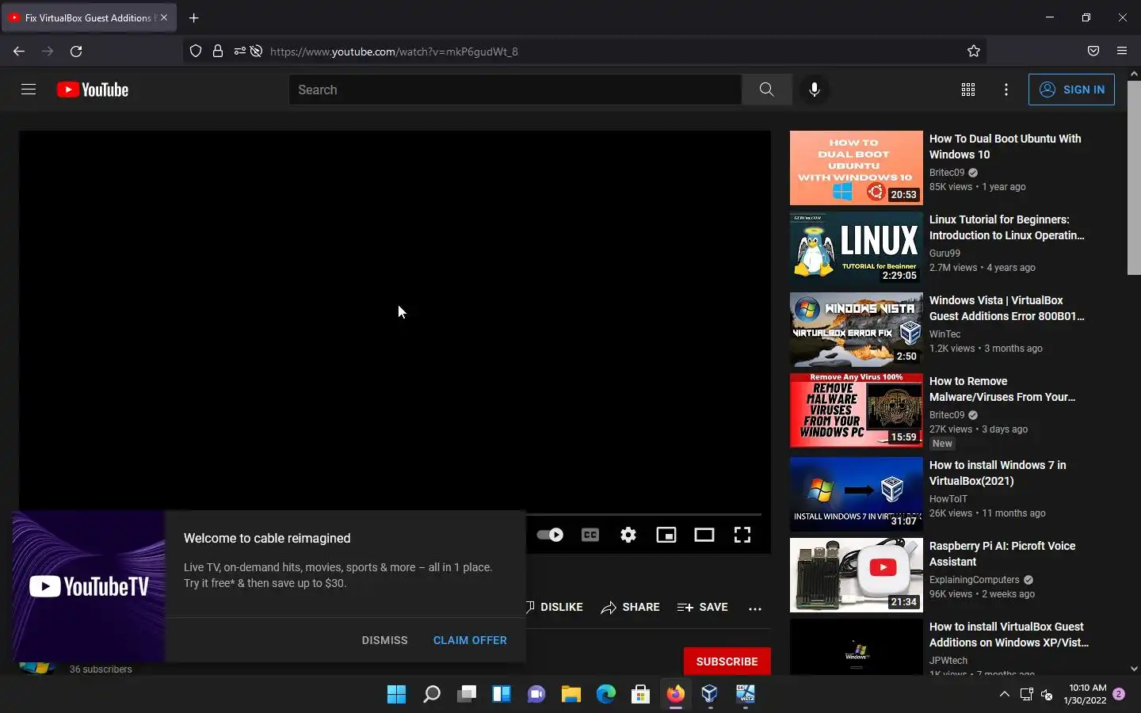
Task: Open the YouTube hamburger guide menu
Action: 29,90
